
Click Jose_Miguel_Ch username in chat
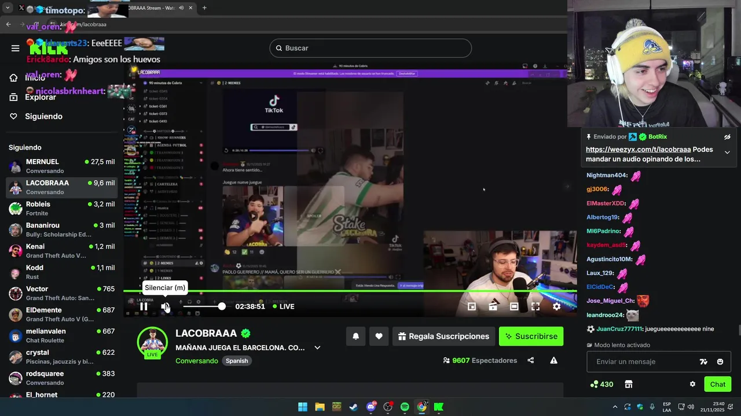click(x=610, y=300)
